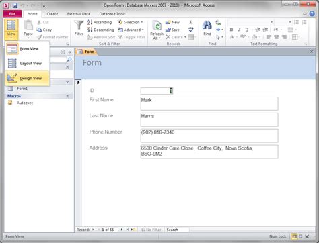Open the External Data ribbon tab
Image resolution: width=319 pixels, height=243 pixels.
pyautogui.click(x=79, y=14)
